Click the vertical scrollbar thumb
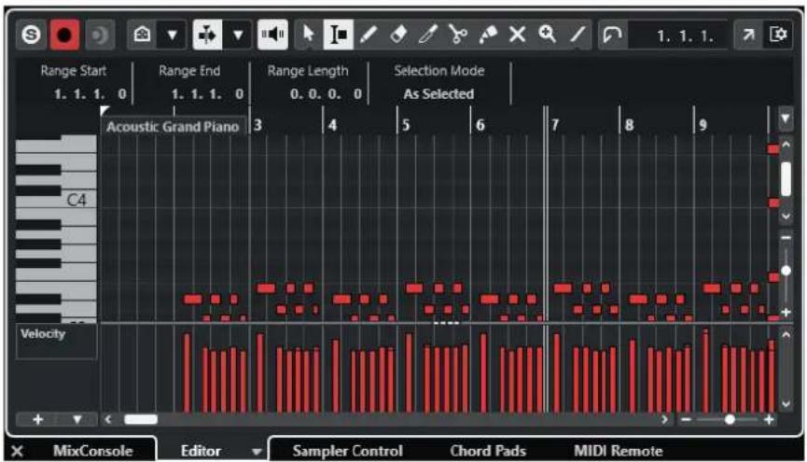Viewport: 807px width, 462px height. [786, 179]
